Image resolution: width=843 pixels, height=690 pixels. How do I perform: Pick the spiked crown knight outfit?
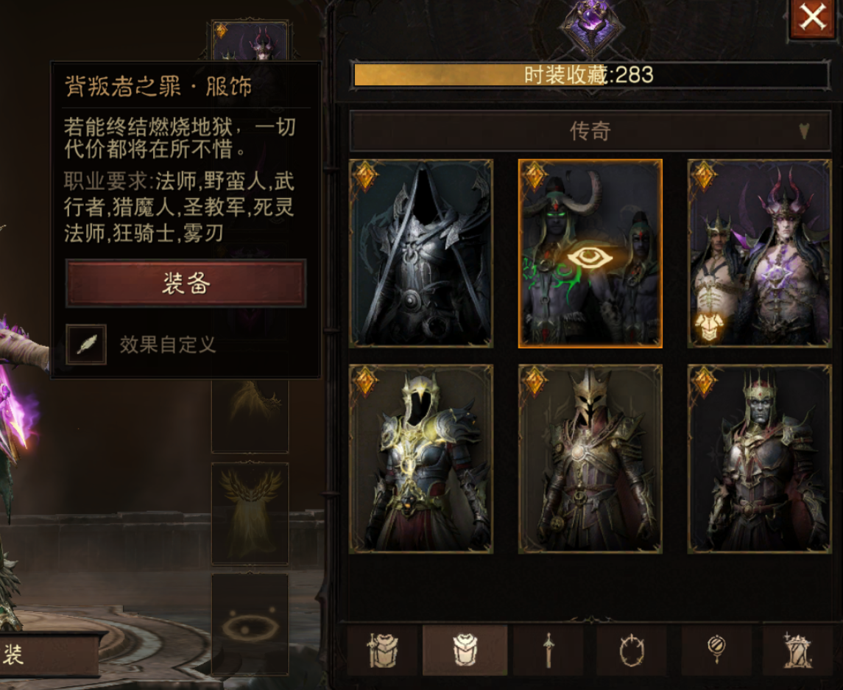(590, 459)
